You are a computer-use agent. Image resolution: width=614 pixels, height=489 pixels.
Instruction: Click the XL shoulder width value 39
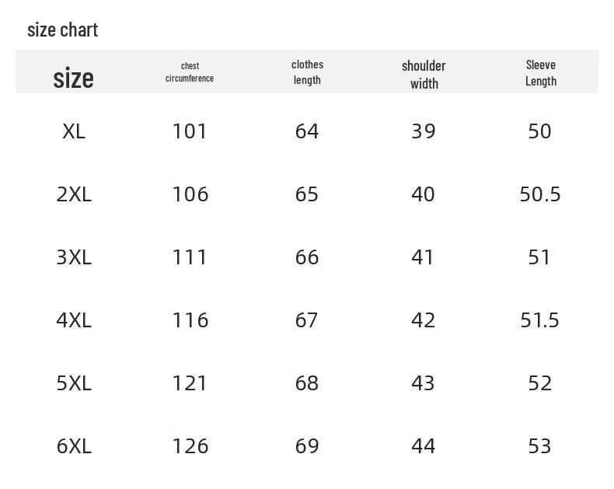[x=424, y=131]
